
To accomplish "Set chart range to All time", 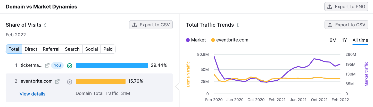I will click(360, 40).
